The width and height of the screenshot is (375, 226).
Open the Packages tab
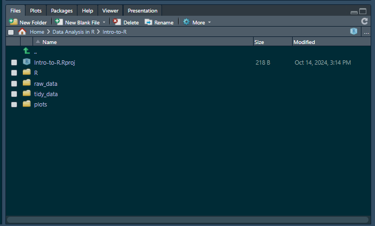pos(62,10)
